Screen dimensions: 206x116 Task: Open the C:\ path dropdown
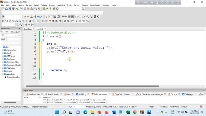pos(16,35)
